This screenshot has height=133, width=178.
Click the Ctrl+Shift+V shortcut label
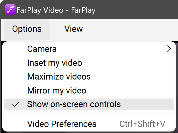click(142, 124)
